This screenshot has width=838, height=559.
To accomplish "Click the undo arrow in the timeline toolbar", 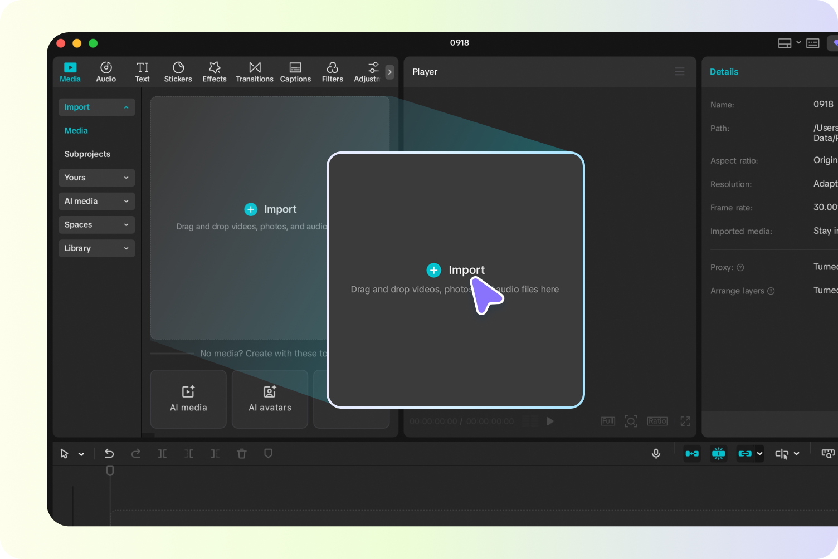I will point(109,453).
